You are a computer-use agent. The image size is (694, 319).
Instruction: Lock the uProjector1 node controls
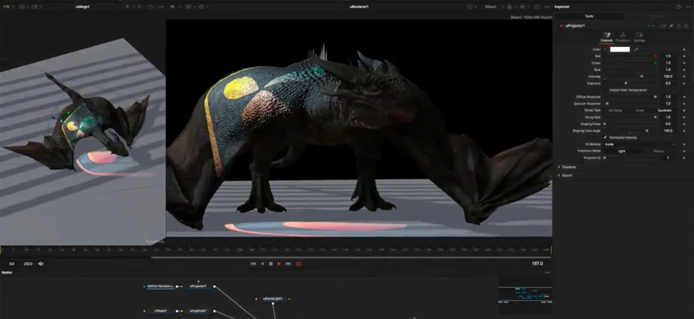[x=679, y=26]
